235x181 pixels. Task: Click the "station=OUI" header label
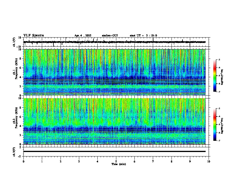[x=110, y=35]
